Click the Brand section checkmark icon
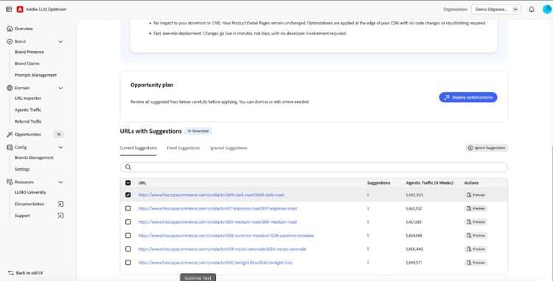The height and width of the screenshot is (281, 553). pyautogui.click(x=10, y=41)
